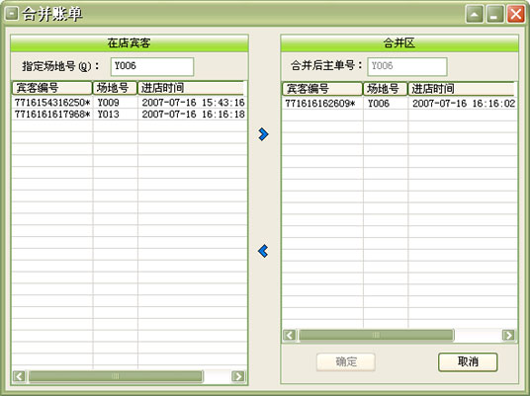Click the 合并后主单号 field

click(x=407, y=66)
